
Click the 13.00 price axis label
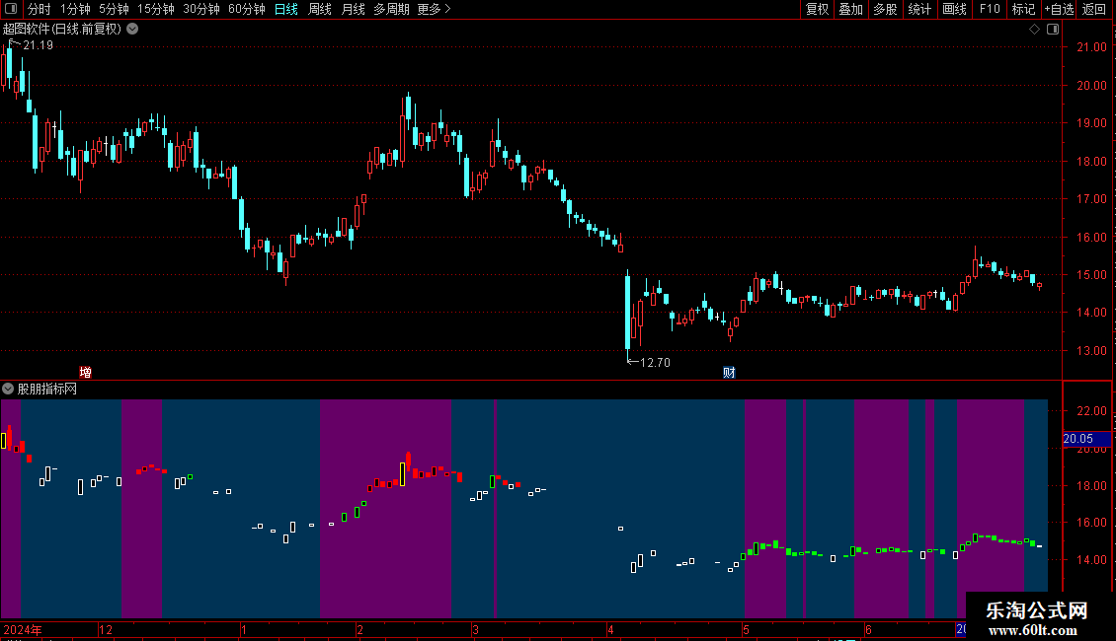tap(1091, 350)
